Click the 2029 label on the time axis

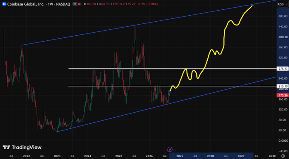[x=241, y=156]
